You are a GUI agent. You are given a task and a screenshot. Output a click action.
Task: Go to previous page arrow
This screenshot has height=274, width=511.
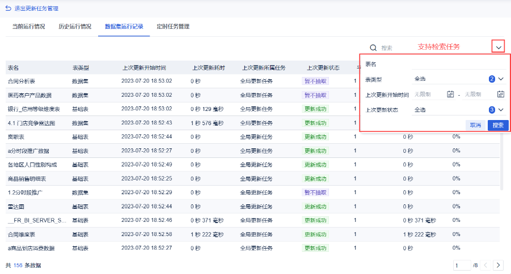tap(485, 265)
